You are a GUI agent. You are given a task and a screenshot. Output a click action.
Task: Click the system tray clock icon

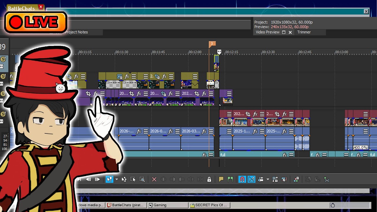tap(333, 205)
